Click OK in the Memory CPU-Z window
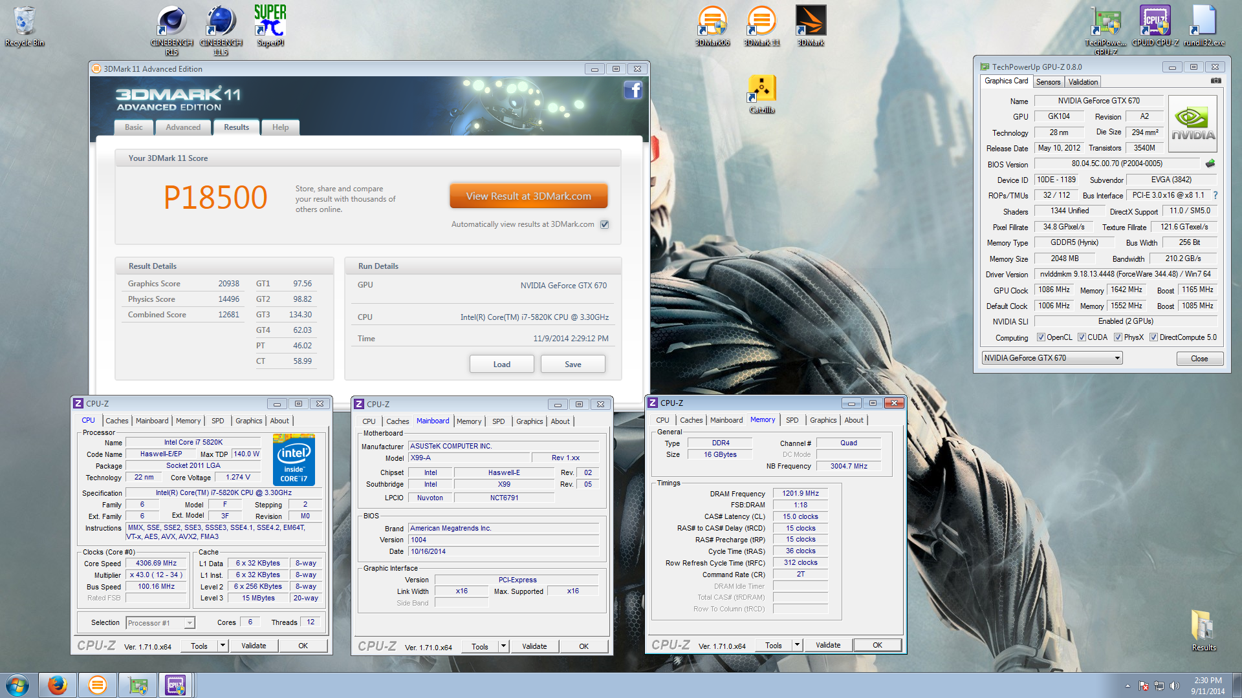Image resolution: width=1242 pixels, height=698 pixels. (877, 645)
